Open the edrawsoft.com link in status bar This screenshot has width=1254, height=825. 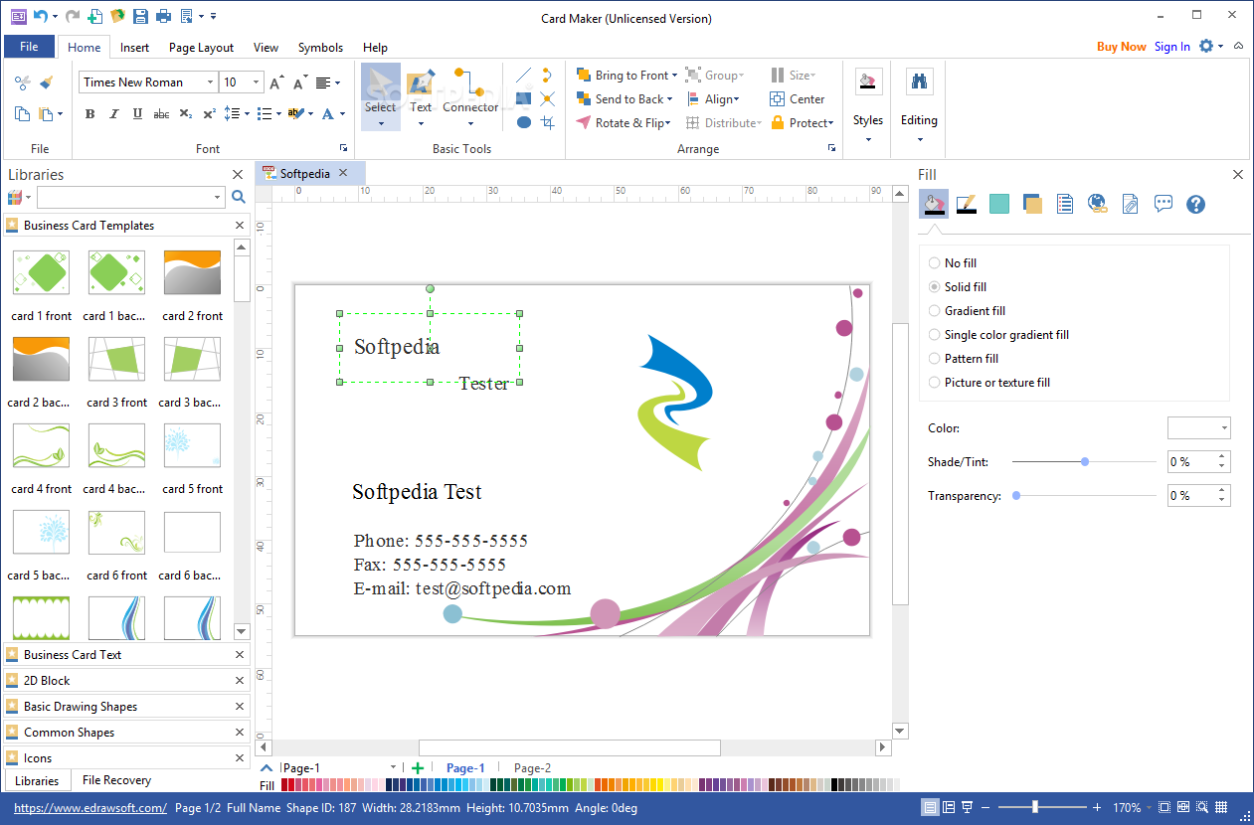[x=90, y=808]
